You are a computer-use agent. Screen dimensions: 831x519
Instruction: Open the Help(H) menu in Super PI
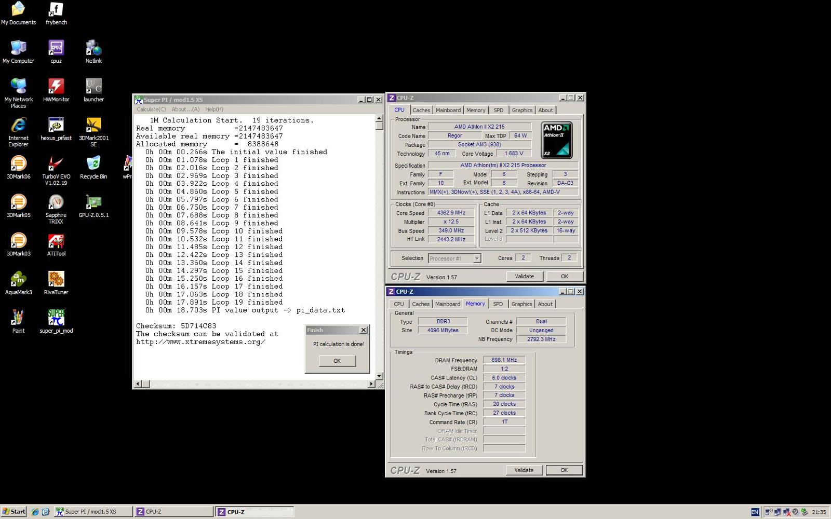214,110
